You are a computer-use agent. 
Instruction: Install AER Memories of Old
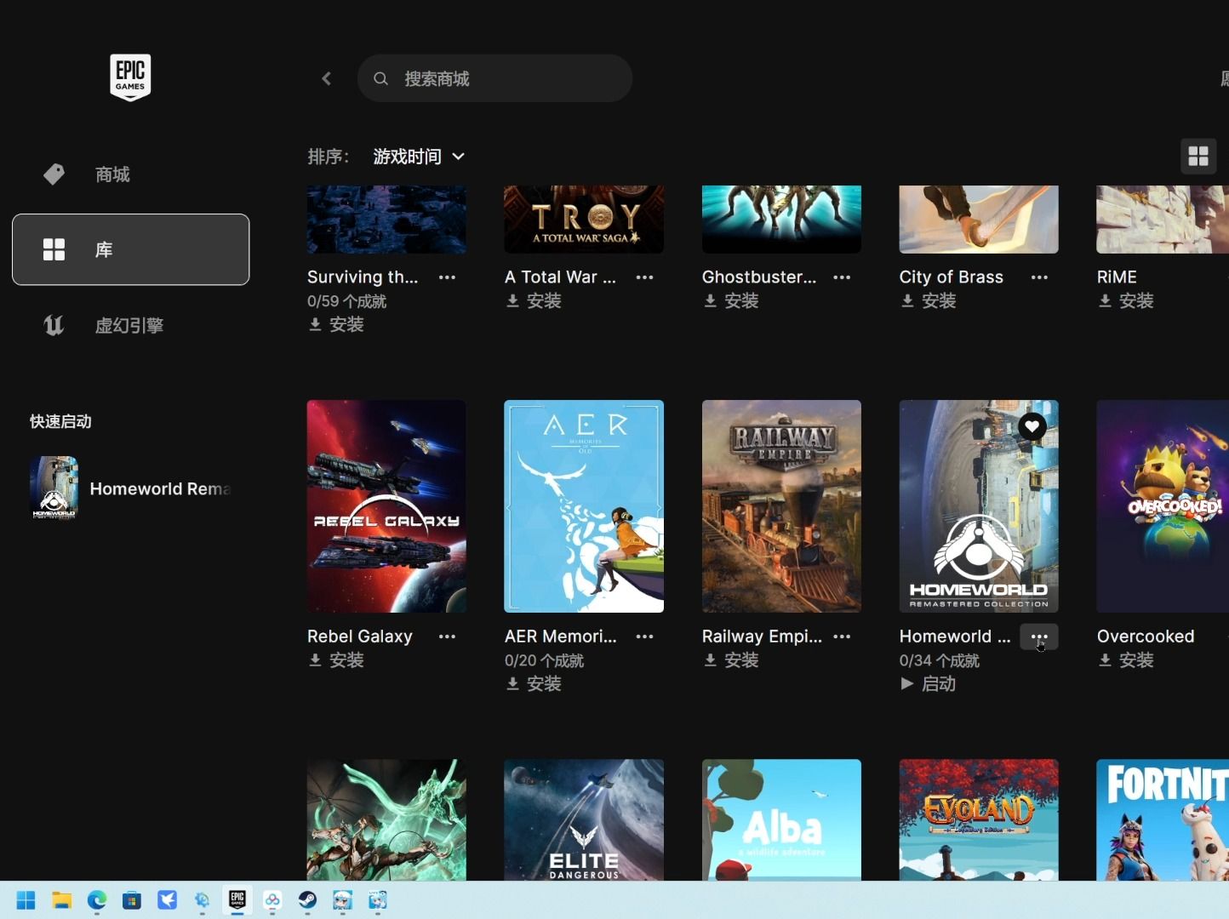(x=534, y=683)
